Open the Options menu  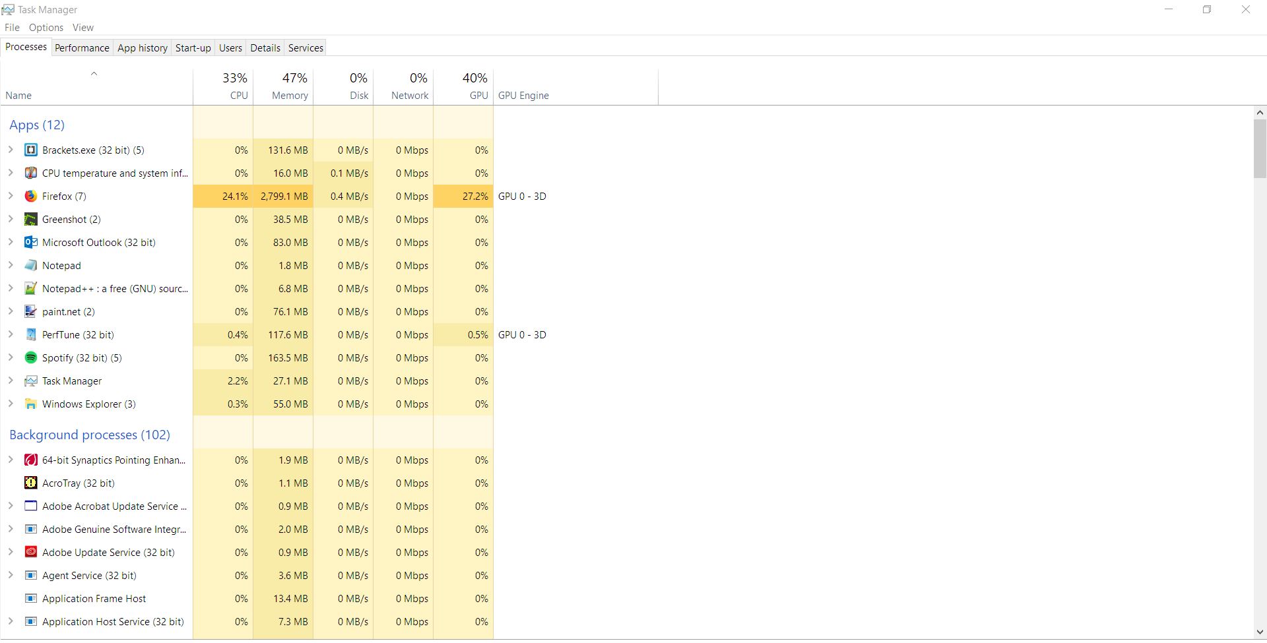[x=46, y=28]
